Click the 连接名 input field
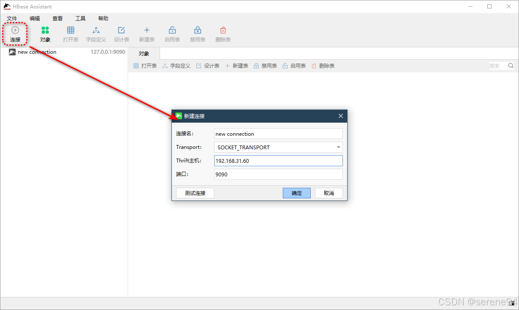The image size is (519, 310). 278,134
